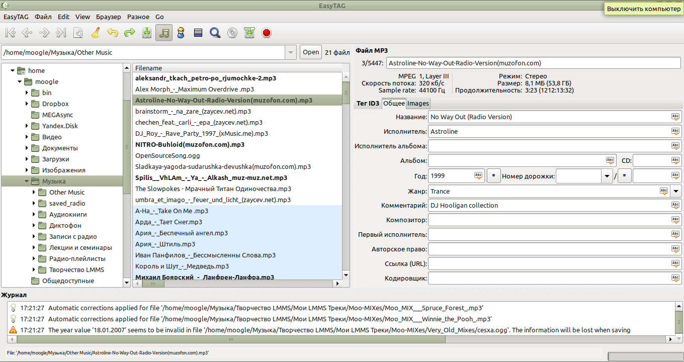Open the Жанр genre dropdown arrow
This screenshot has height=362, width=684.
point(676,191)
